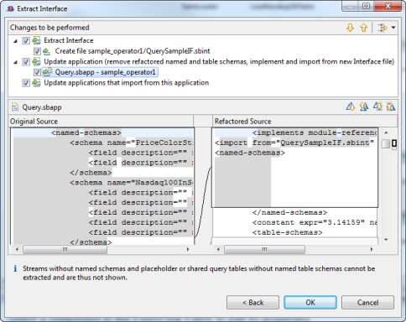Click third compare navigation icon
The height and width of the screenshot is (322, 406).
coord(377,106)
